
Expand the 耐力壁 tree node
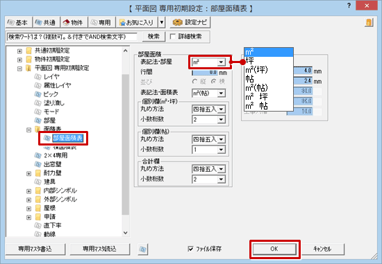(x=28, y=173)
